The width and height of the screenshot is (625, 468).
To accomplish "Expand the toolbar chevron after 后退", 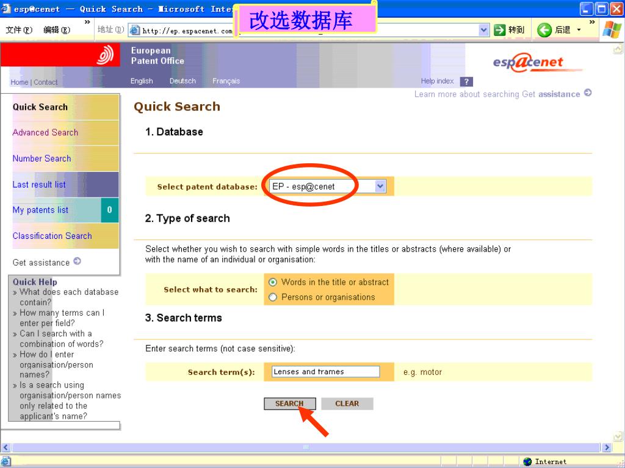I will click(x=592, y=22).
